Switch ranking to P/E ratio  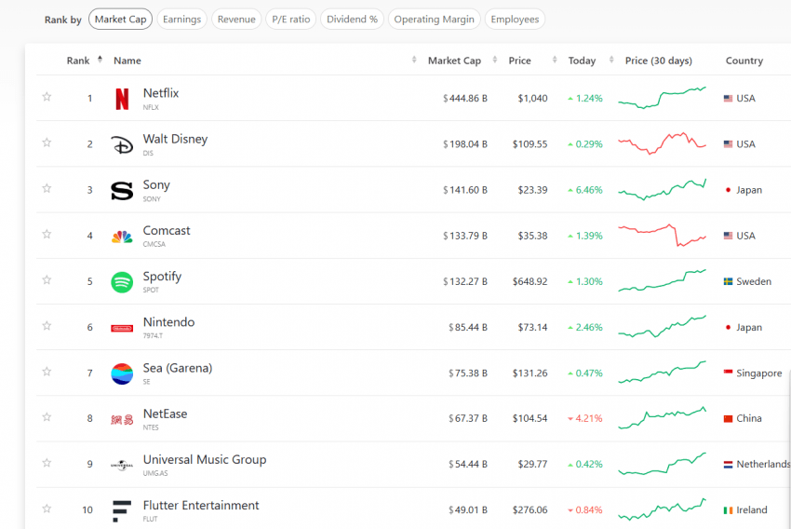point(290,19)
